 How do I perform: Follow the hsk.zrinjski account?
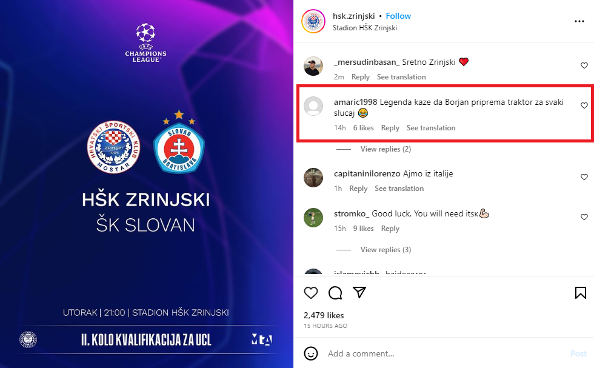398,16
